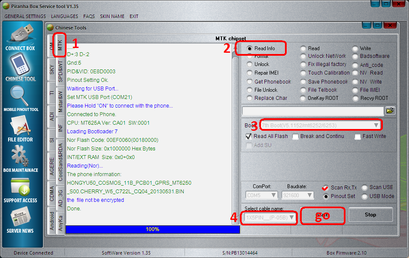
Task: Expand the Select cable name dropdown
Action: click(291, 218)
